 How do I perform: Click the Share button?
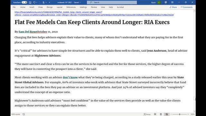[173, 7]
